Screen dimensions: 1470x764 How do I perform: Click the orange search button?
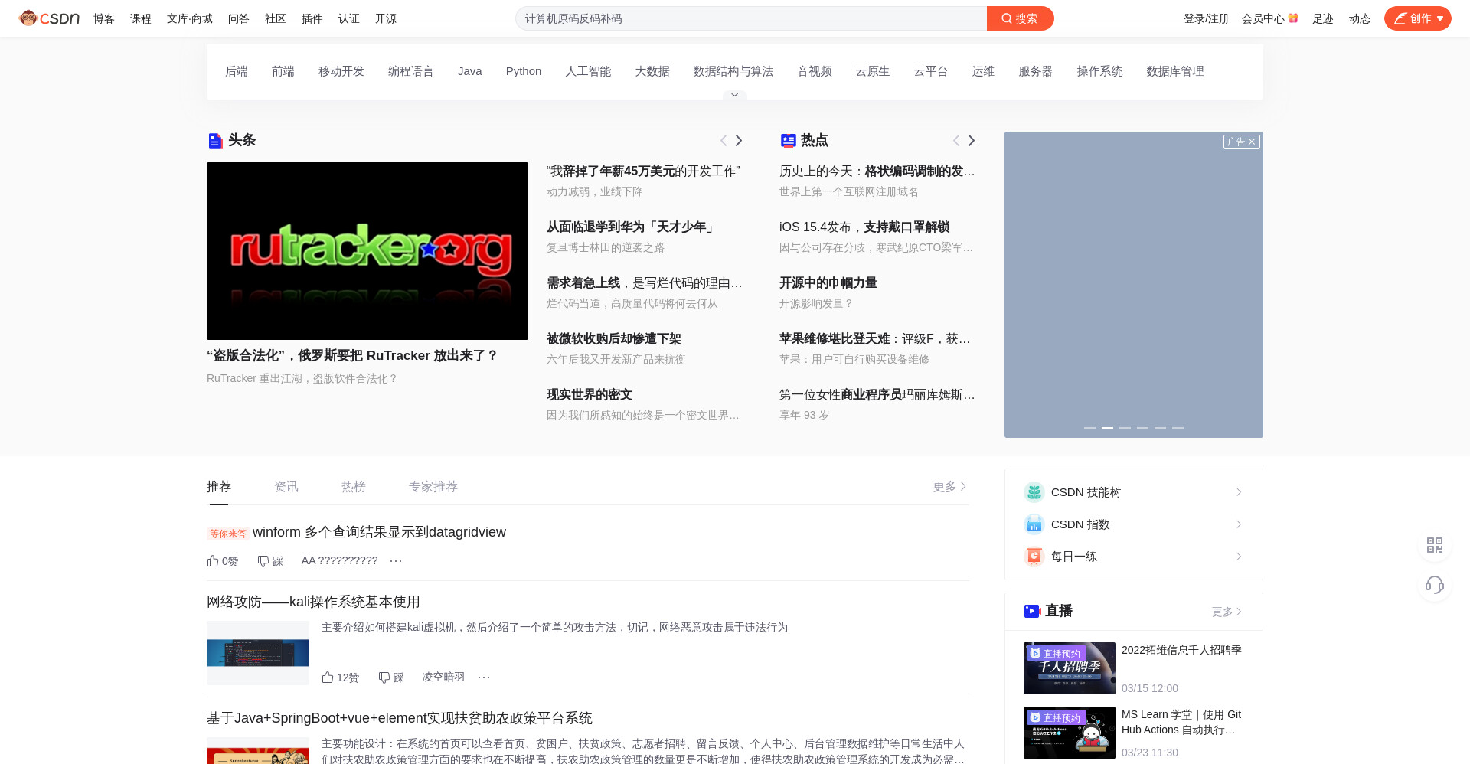pos(1020,18)
